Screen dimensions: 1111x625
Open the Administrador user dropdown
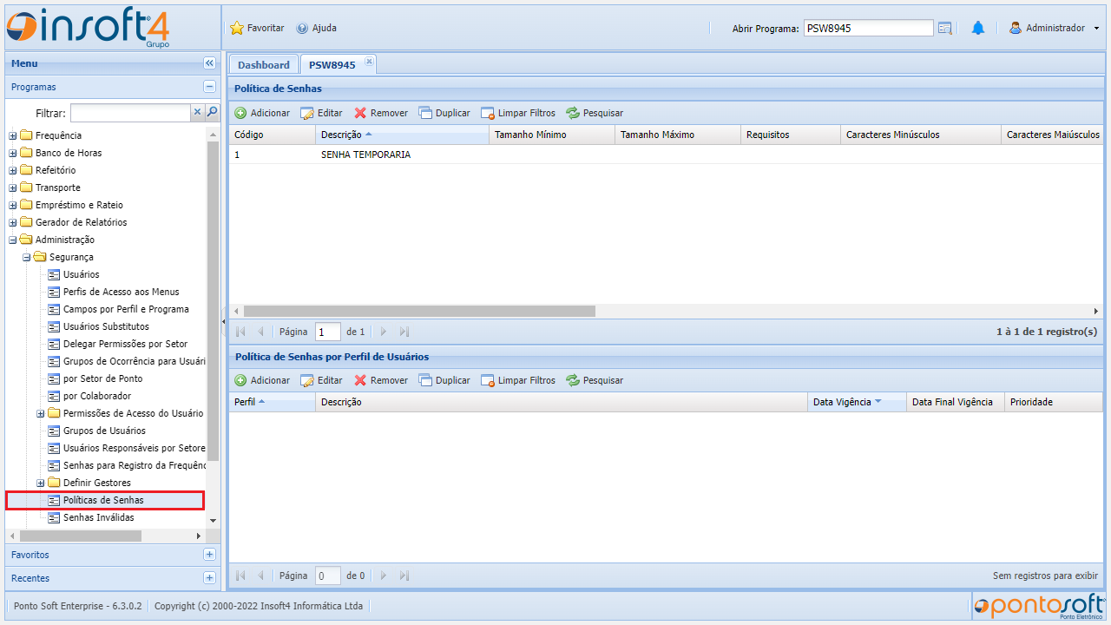click(x=1054, y=28)
